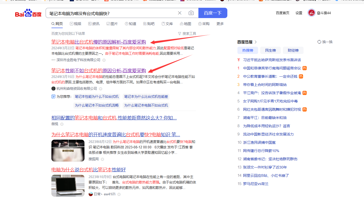Switch to the 知道 tab

(130, 24)
